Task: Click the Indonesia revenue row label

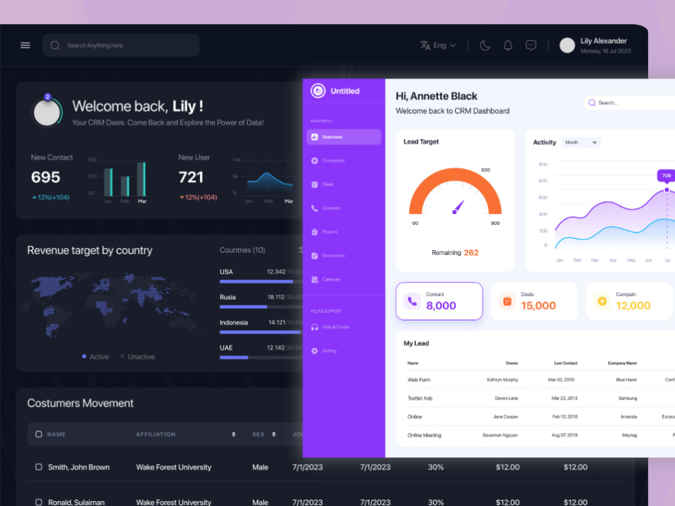Action: click(x=234, y=322)
